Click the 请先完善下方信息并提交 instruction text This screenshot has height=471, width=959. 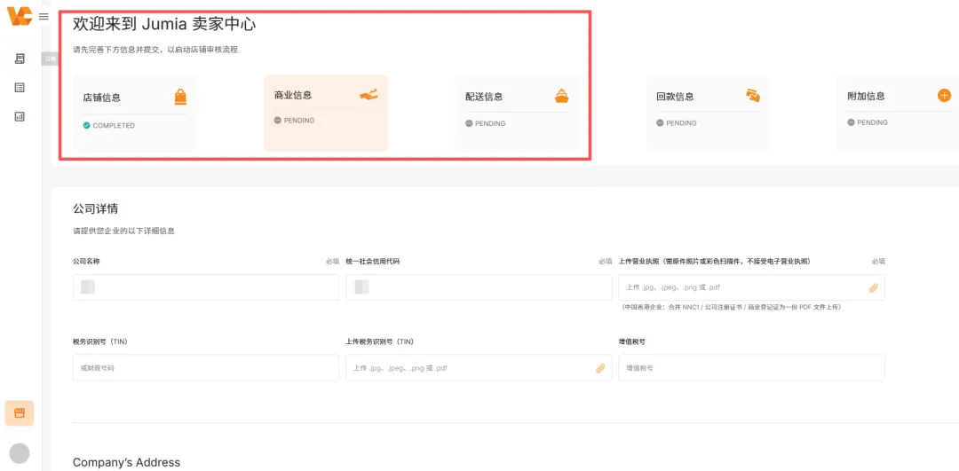(155, 50)
